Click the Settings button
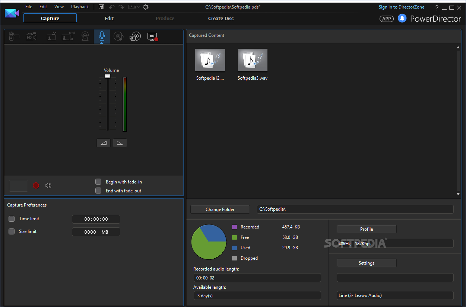This screenshot has height=307, width=466. point(367,263)
